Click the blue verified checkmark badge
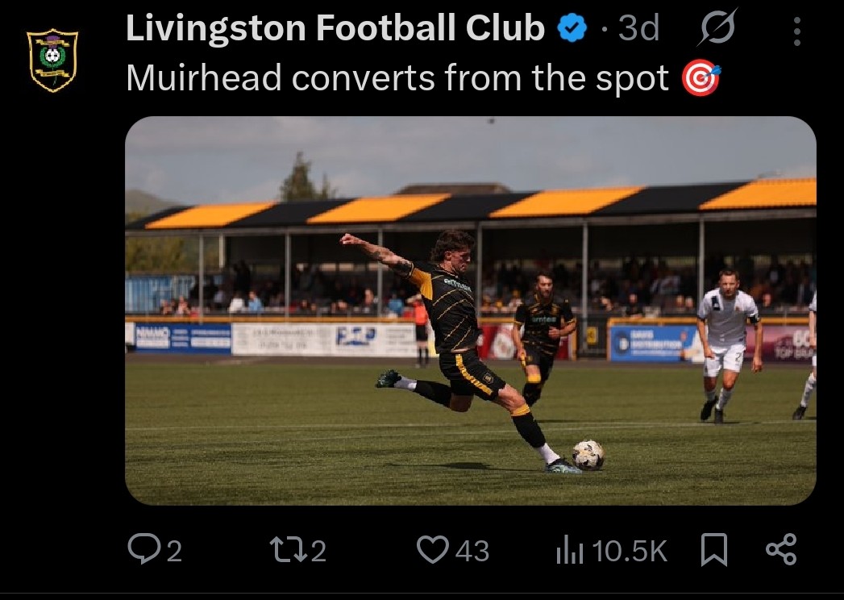 click(x=572, y=30)
